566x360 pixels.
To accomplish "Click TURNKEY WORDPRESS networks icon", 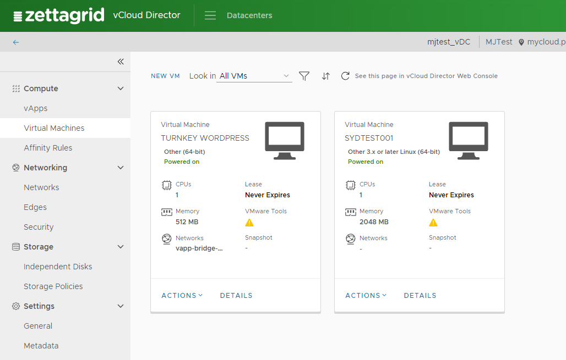I will (x=166, y=239).
